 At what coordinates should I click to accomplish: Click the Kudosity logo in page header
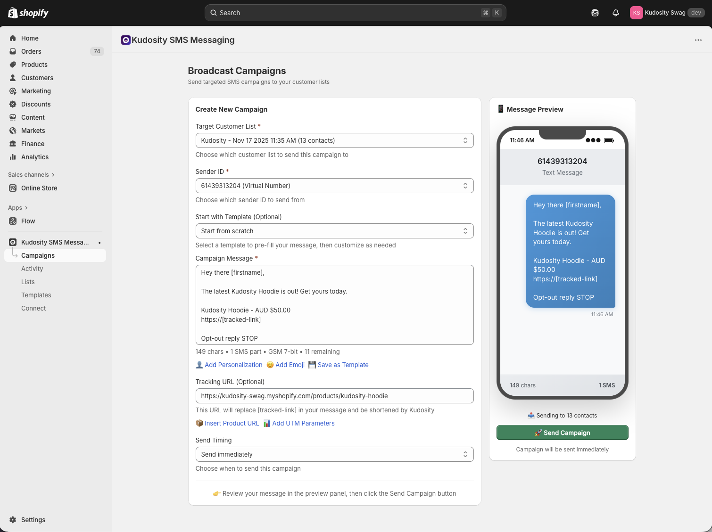(x=125, y=40)
